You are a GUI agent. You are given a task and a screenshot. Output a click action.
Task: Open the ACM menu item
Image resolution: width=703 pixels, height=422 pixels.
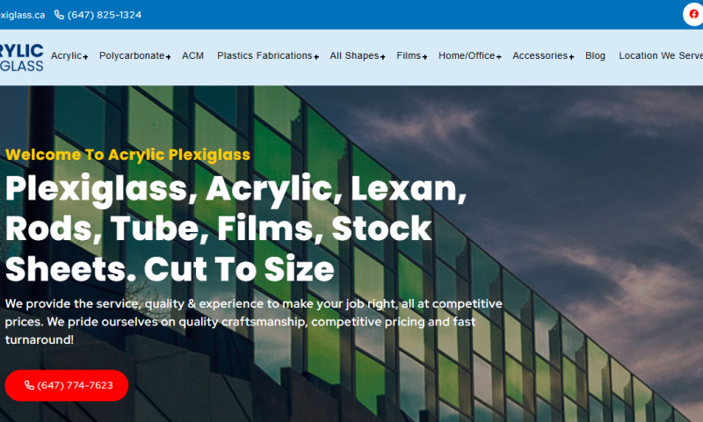[192, 55]
